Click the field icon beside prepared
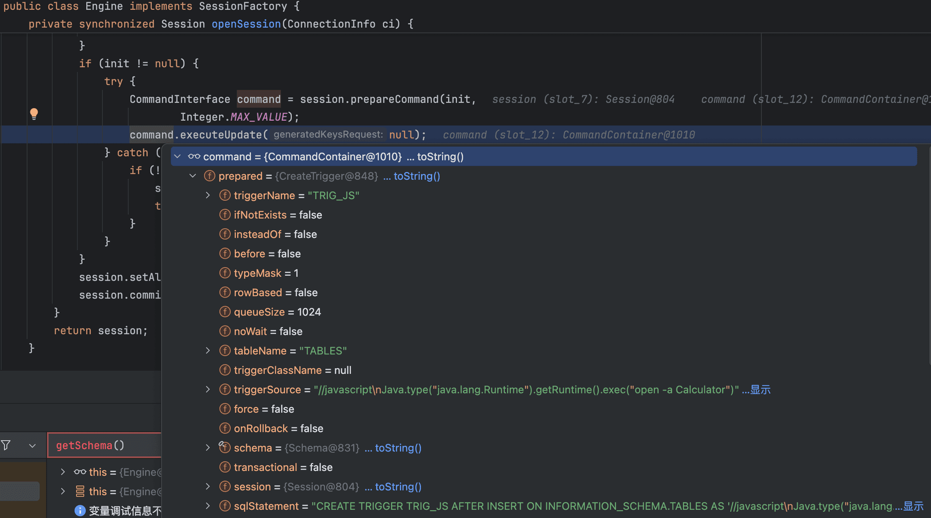931x518 pixels. [209, 176]
